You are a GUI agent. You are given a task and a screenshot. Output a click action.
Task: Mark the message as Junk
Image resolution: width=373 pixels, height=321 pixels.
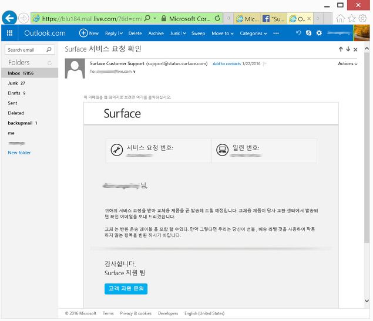(175, 33)
